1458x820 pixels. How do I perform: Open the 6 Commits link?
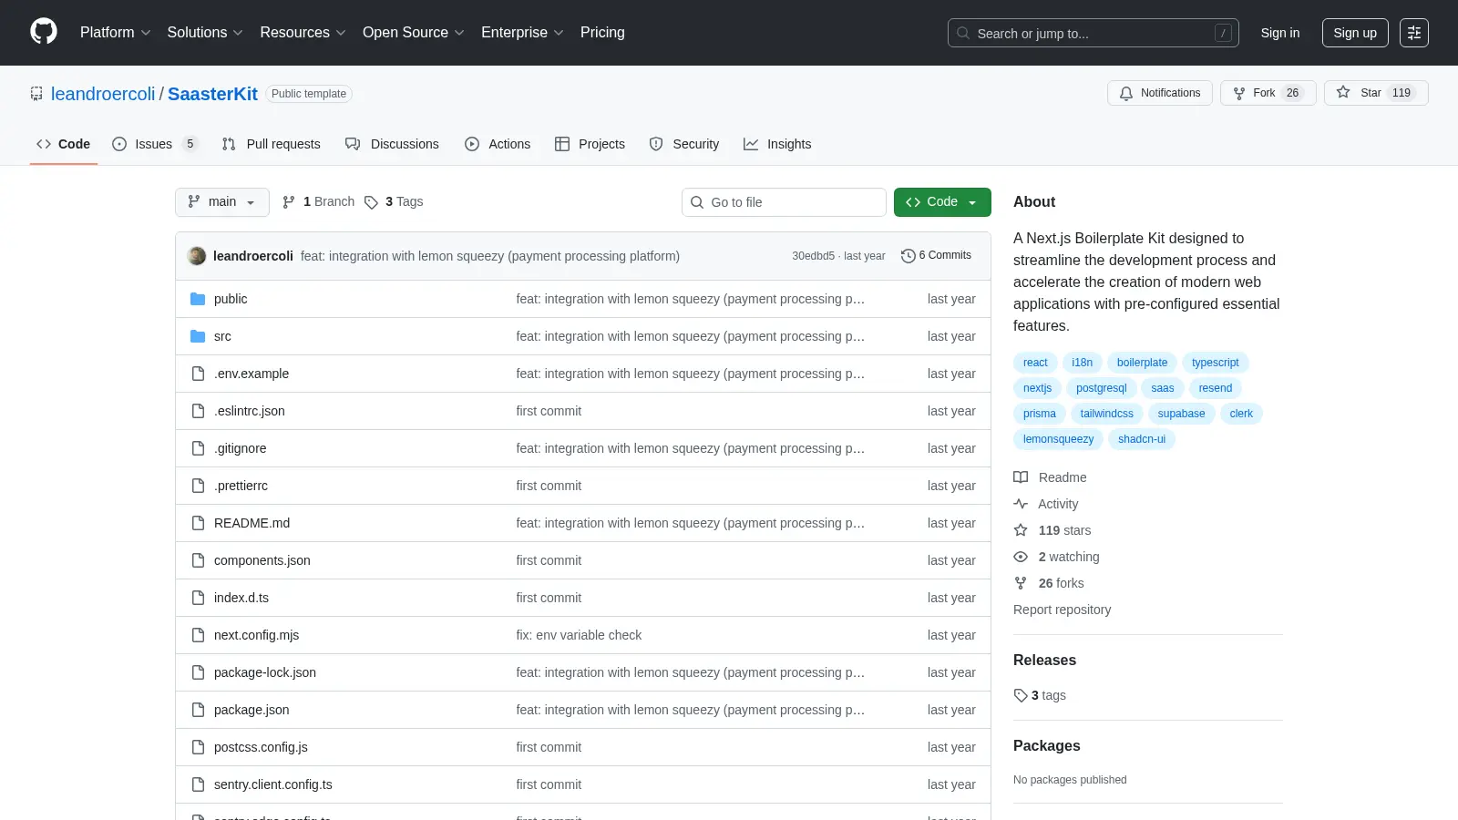[x=936, y=256]
